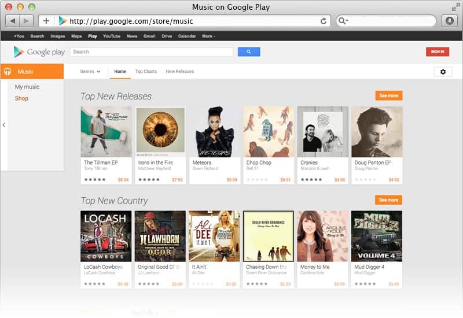Image resolution: width=463 pixels, height=318 pixels.
Task: Open the Cronies album cover
Action: click(x=323, y=132)
